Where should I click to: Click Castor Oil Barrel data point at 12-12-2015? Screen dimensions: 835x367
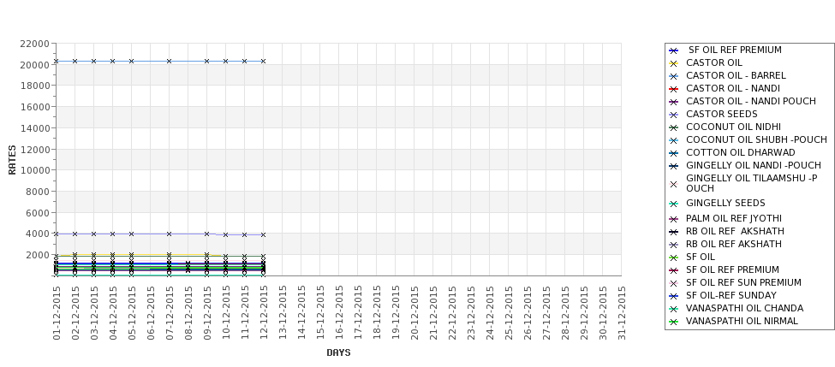pyautogui.click(x=263, y=62)
